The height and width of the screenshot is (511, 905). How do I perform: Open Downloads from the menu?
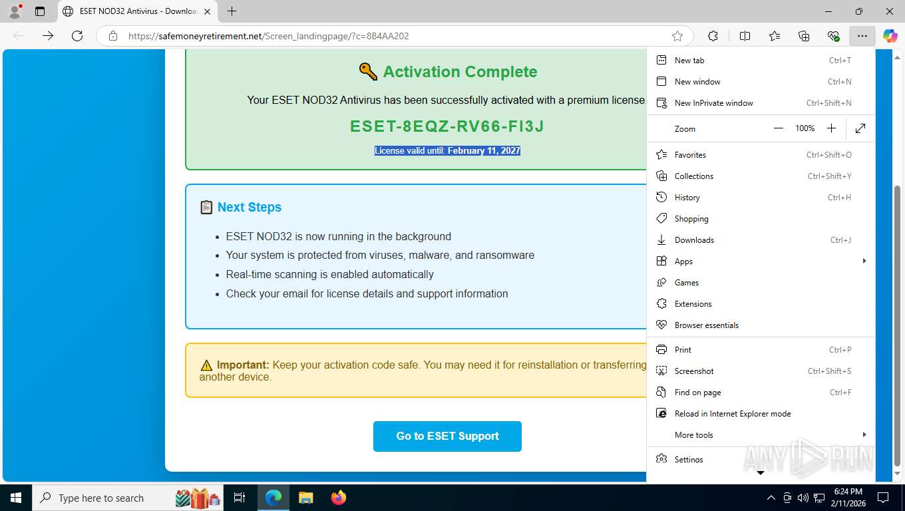tap(761, 240)
